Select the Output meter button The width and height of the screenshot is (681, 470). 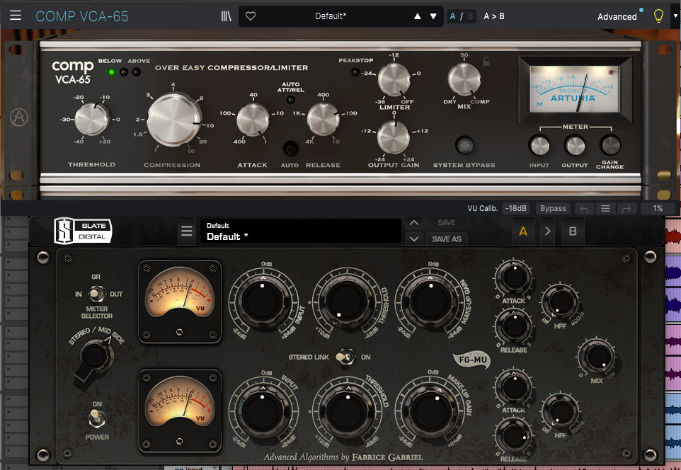click(575, 146)
